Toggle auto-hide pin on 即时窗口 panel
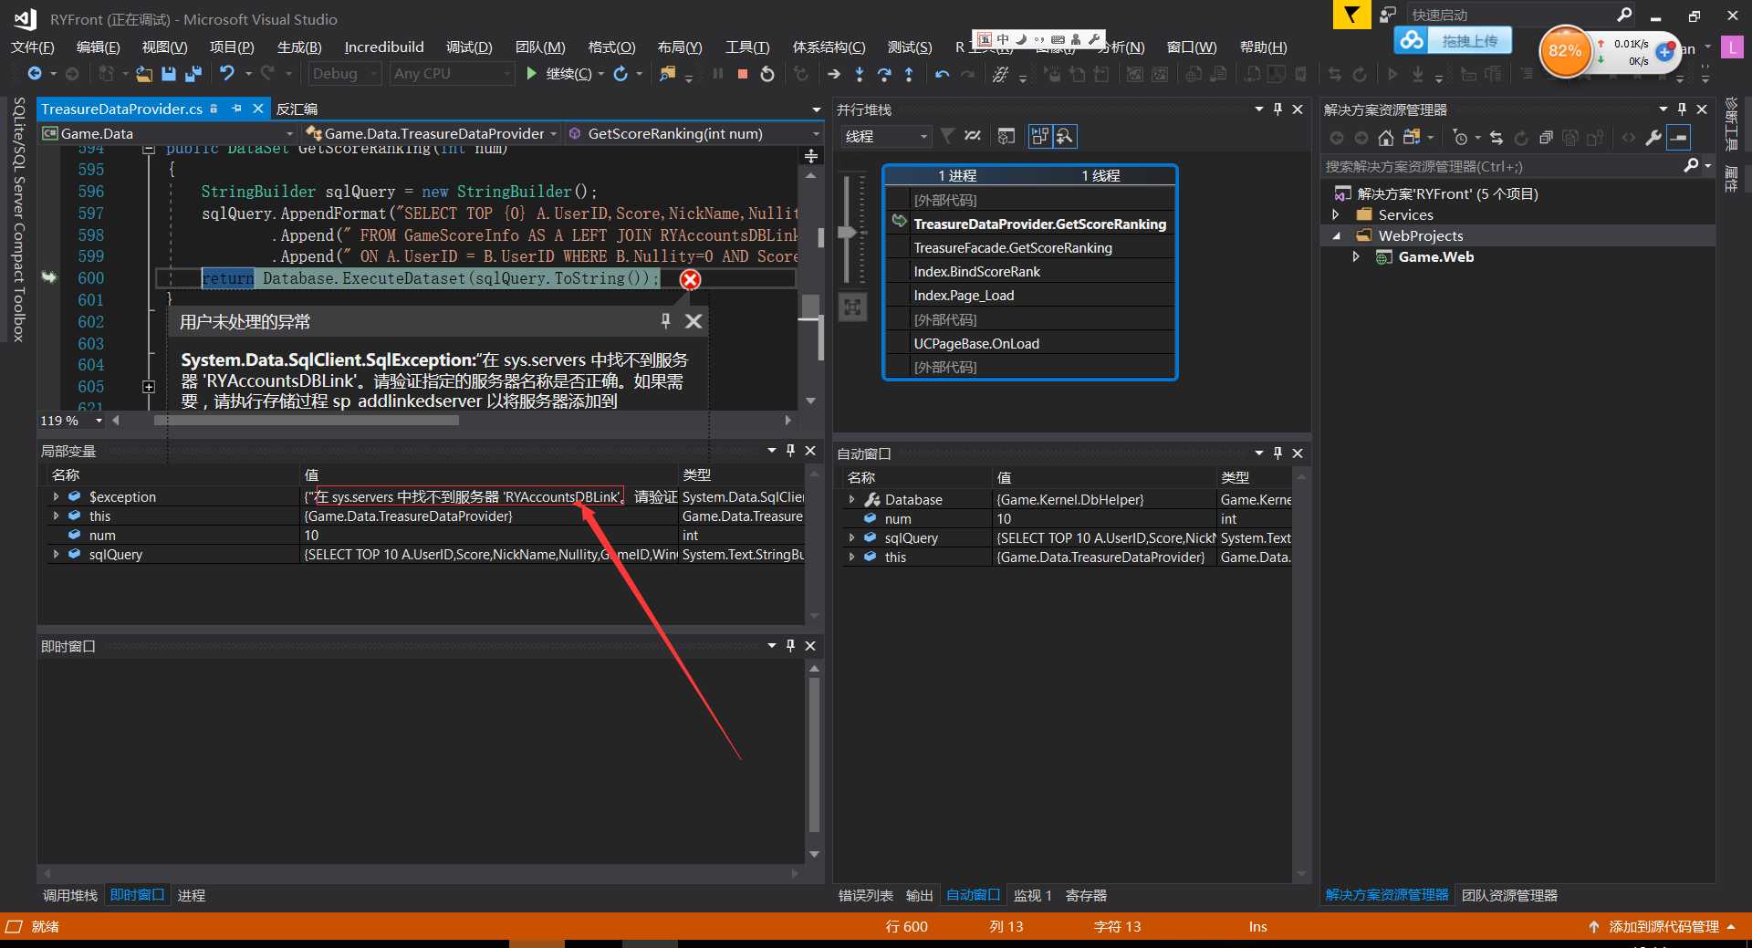This screenshot has width=1752, height=948. point(790,645)
